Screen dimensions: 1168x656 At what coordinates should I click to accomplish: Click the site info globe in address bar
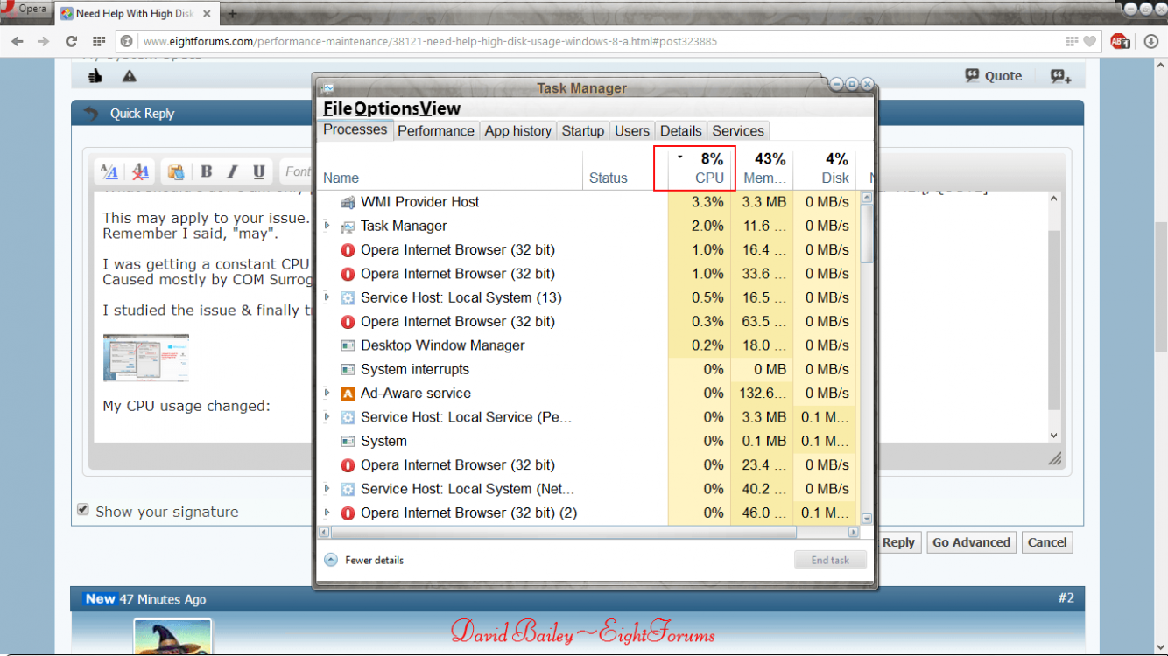[127, 41]
